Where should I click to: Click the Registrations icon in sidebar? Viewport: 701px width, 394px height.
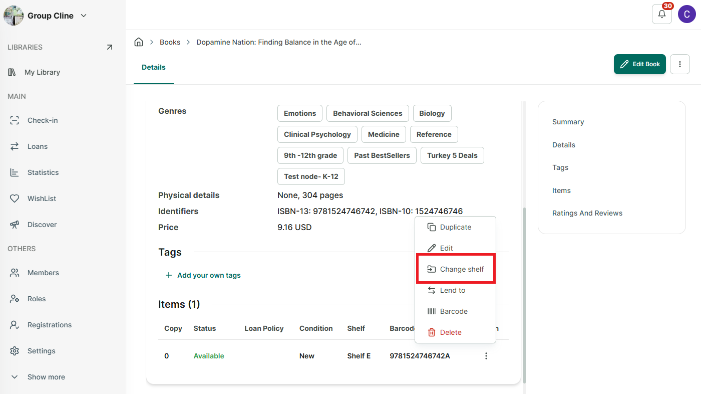tap(15, 325)
